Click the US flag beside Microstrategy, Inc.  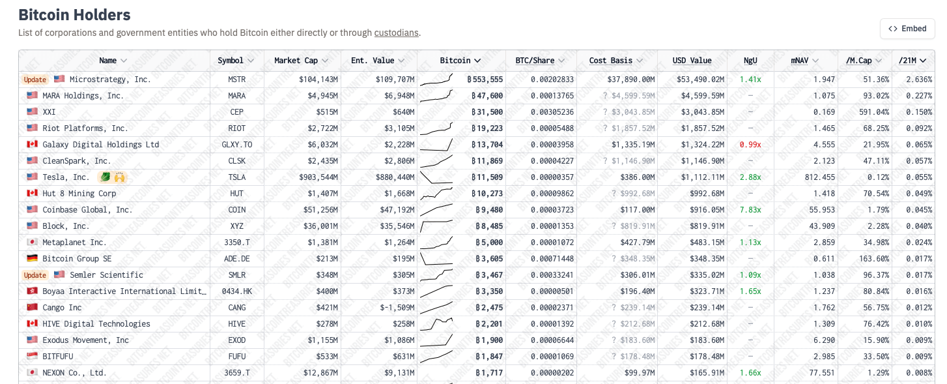tap(59, 80)
